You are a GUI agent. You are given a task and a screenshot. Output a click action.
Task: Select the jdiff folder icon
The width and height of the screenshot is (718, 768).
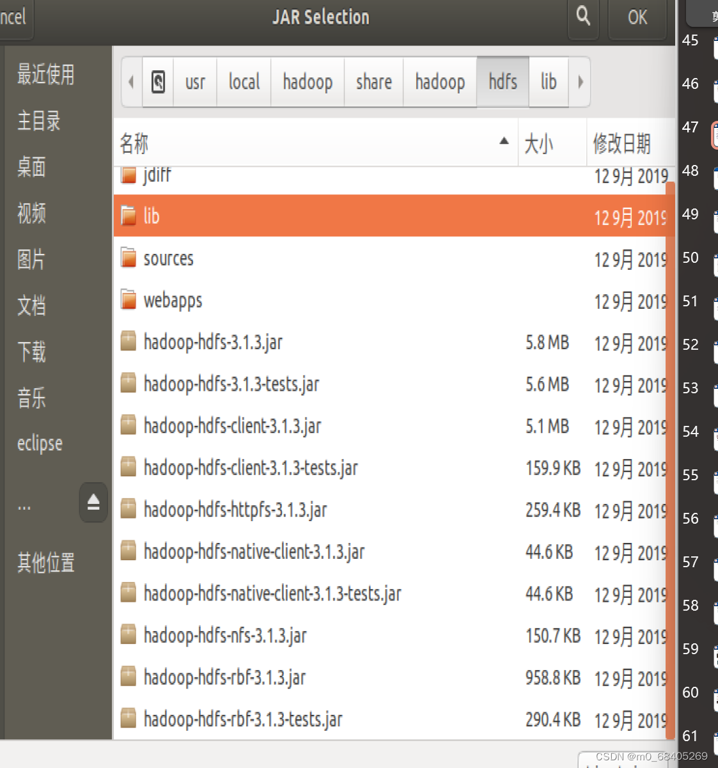pos(129,175)
